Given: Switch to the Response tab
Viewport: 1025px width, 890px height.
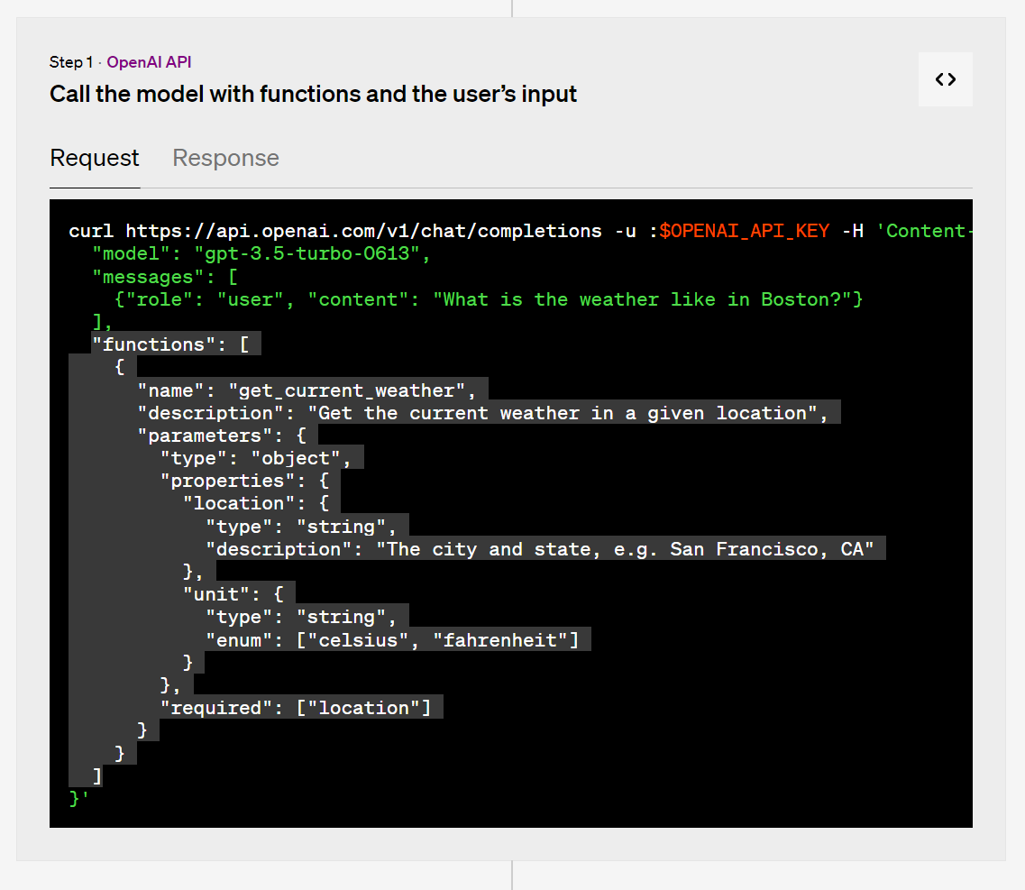Looking at the screenshot, I should pyautogui.click(x=225, y=158).
